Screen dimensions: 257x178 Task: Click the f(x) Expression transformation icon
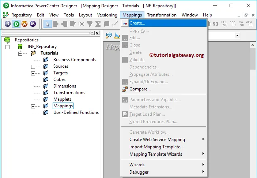[x=81, y=24]
